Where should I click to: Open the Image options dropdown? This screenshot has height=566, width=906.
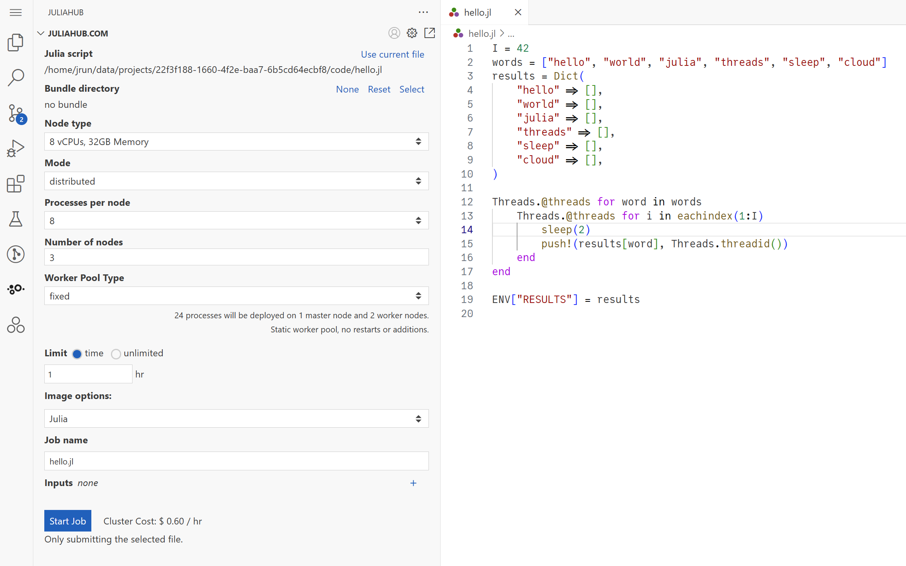(x=236, y=419)
